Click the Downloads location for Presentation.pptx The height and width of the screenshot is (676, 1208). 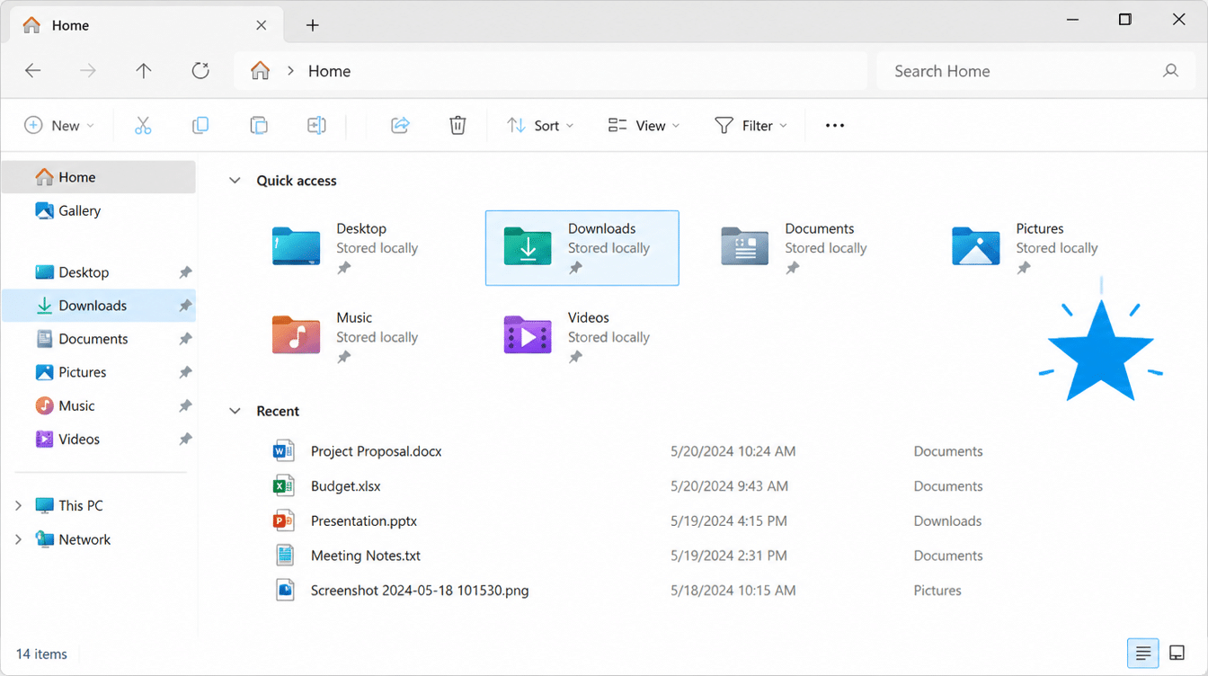pos(947,520)
